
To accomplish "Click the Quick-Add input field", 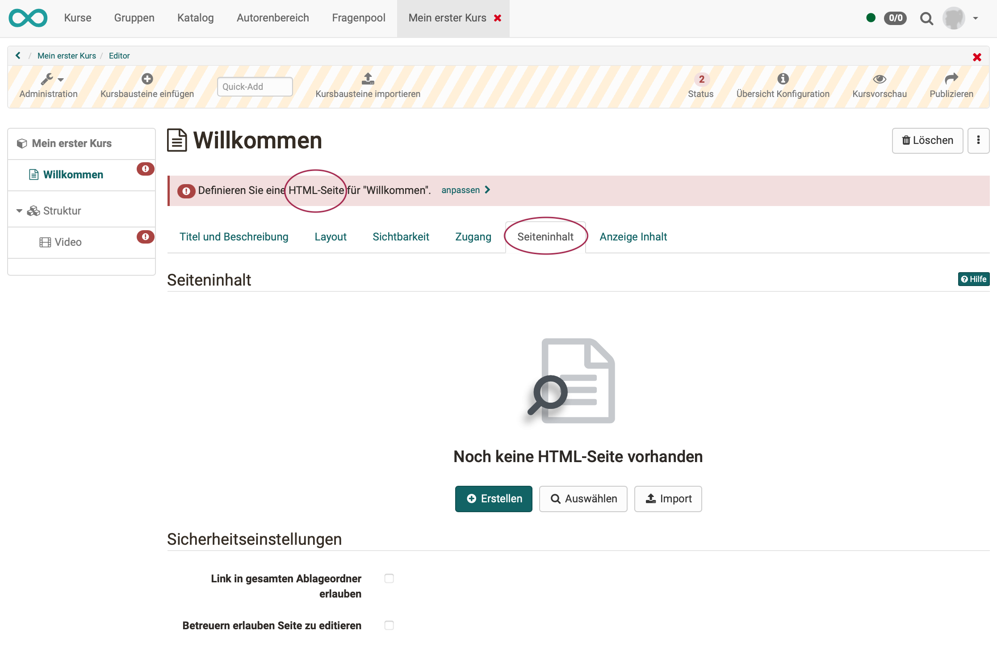I will [x=255, y=87].
